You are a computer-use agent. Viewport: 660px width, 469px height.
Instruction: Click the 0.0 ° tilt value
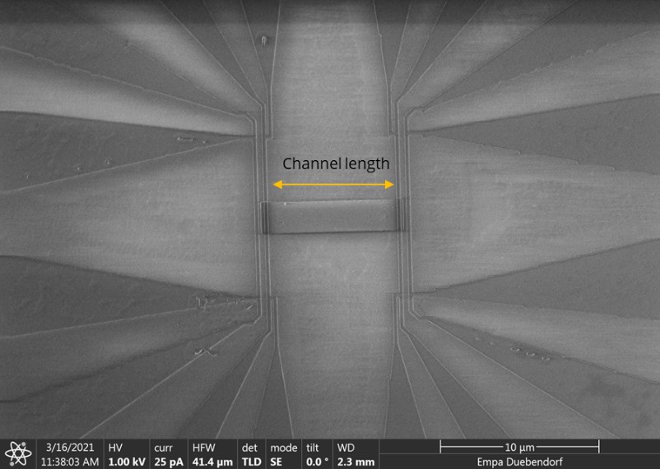[318, 462]
